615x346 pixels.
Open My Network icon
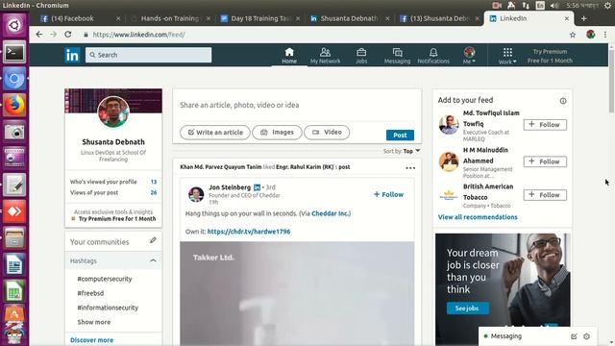coord(325,56)
